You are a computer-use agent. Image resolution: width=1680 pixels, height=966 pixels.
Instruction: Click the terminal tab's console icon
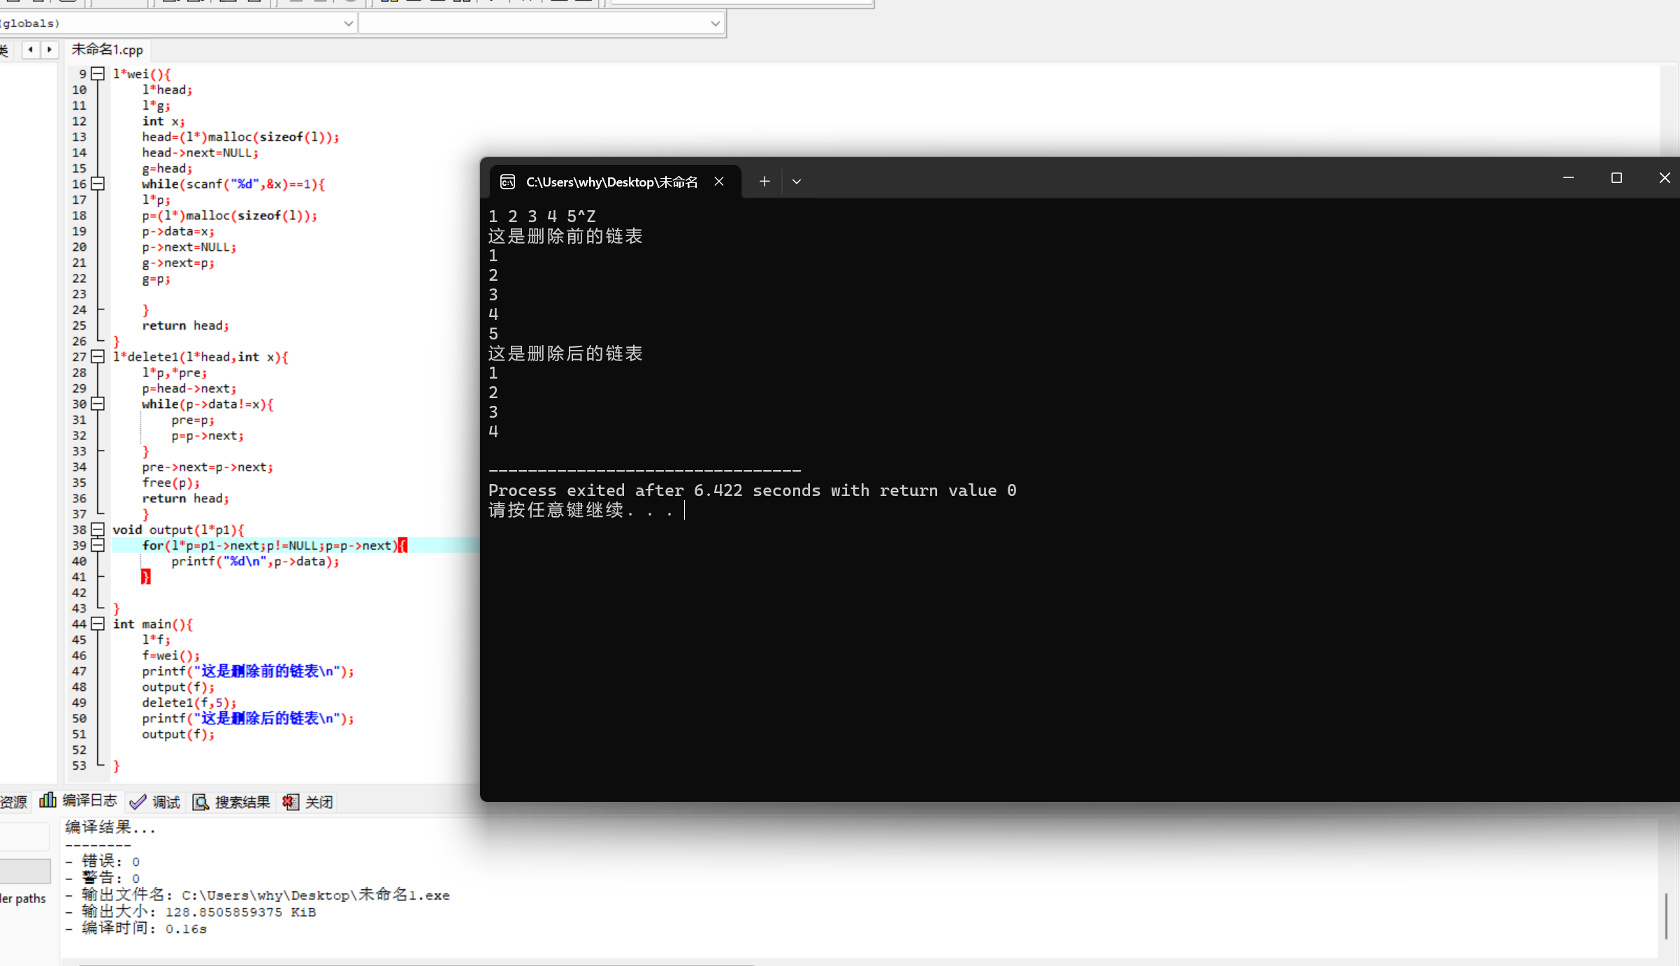point(508,182)
